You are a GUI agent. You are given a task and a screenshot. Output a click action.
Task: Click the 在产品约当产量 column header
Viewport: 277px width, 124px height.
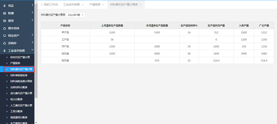click(216, 26)
